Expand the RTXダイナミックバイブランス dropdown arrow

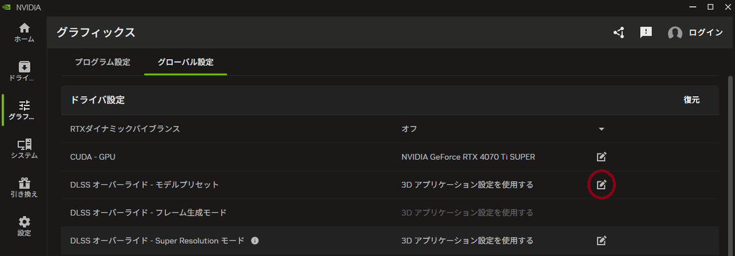coord(601,129)
